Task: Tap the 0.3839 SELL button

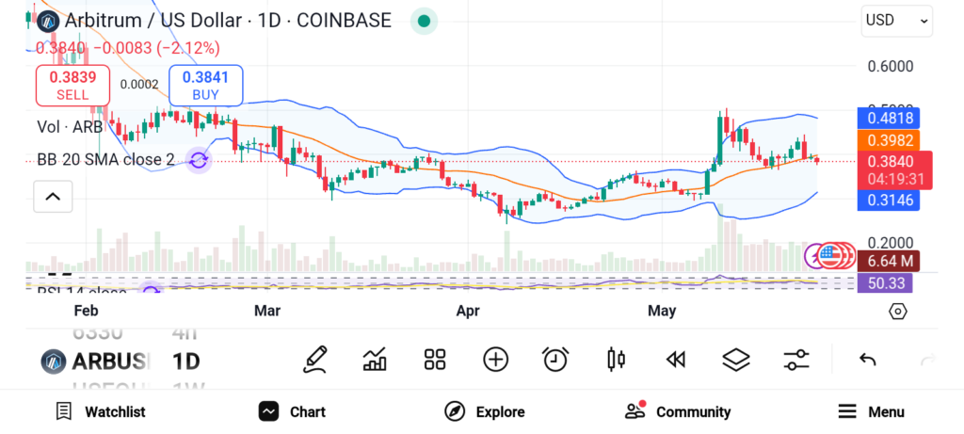Action: 72,86
